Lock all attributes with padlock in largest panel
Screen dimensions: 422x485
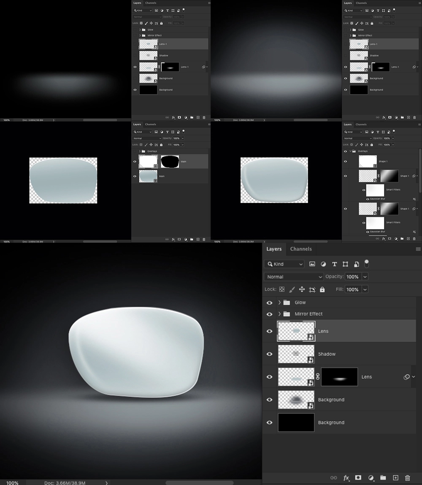[322, 290]
